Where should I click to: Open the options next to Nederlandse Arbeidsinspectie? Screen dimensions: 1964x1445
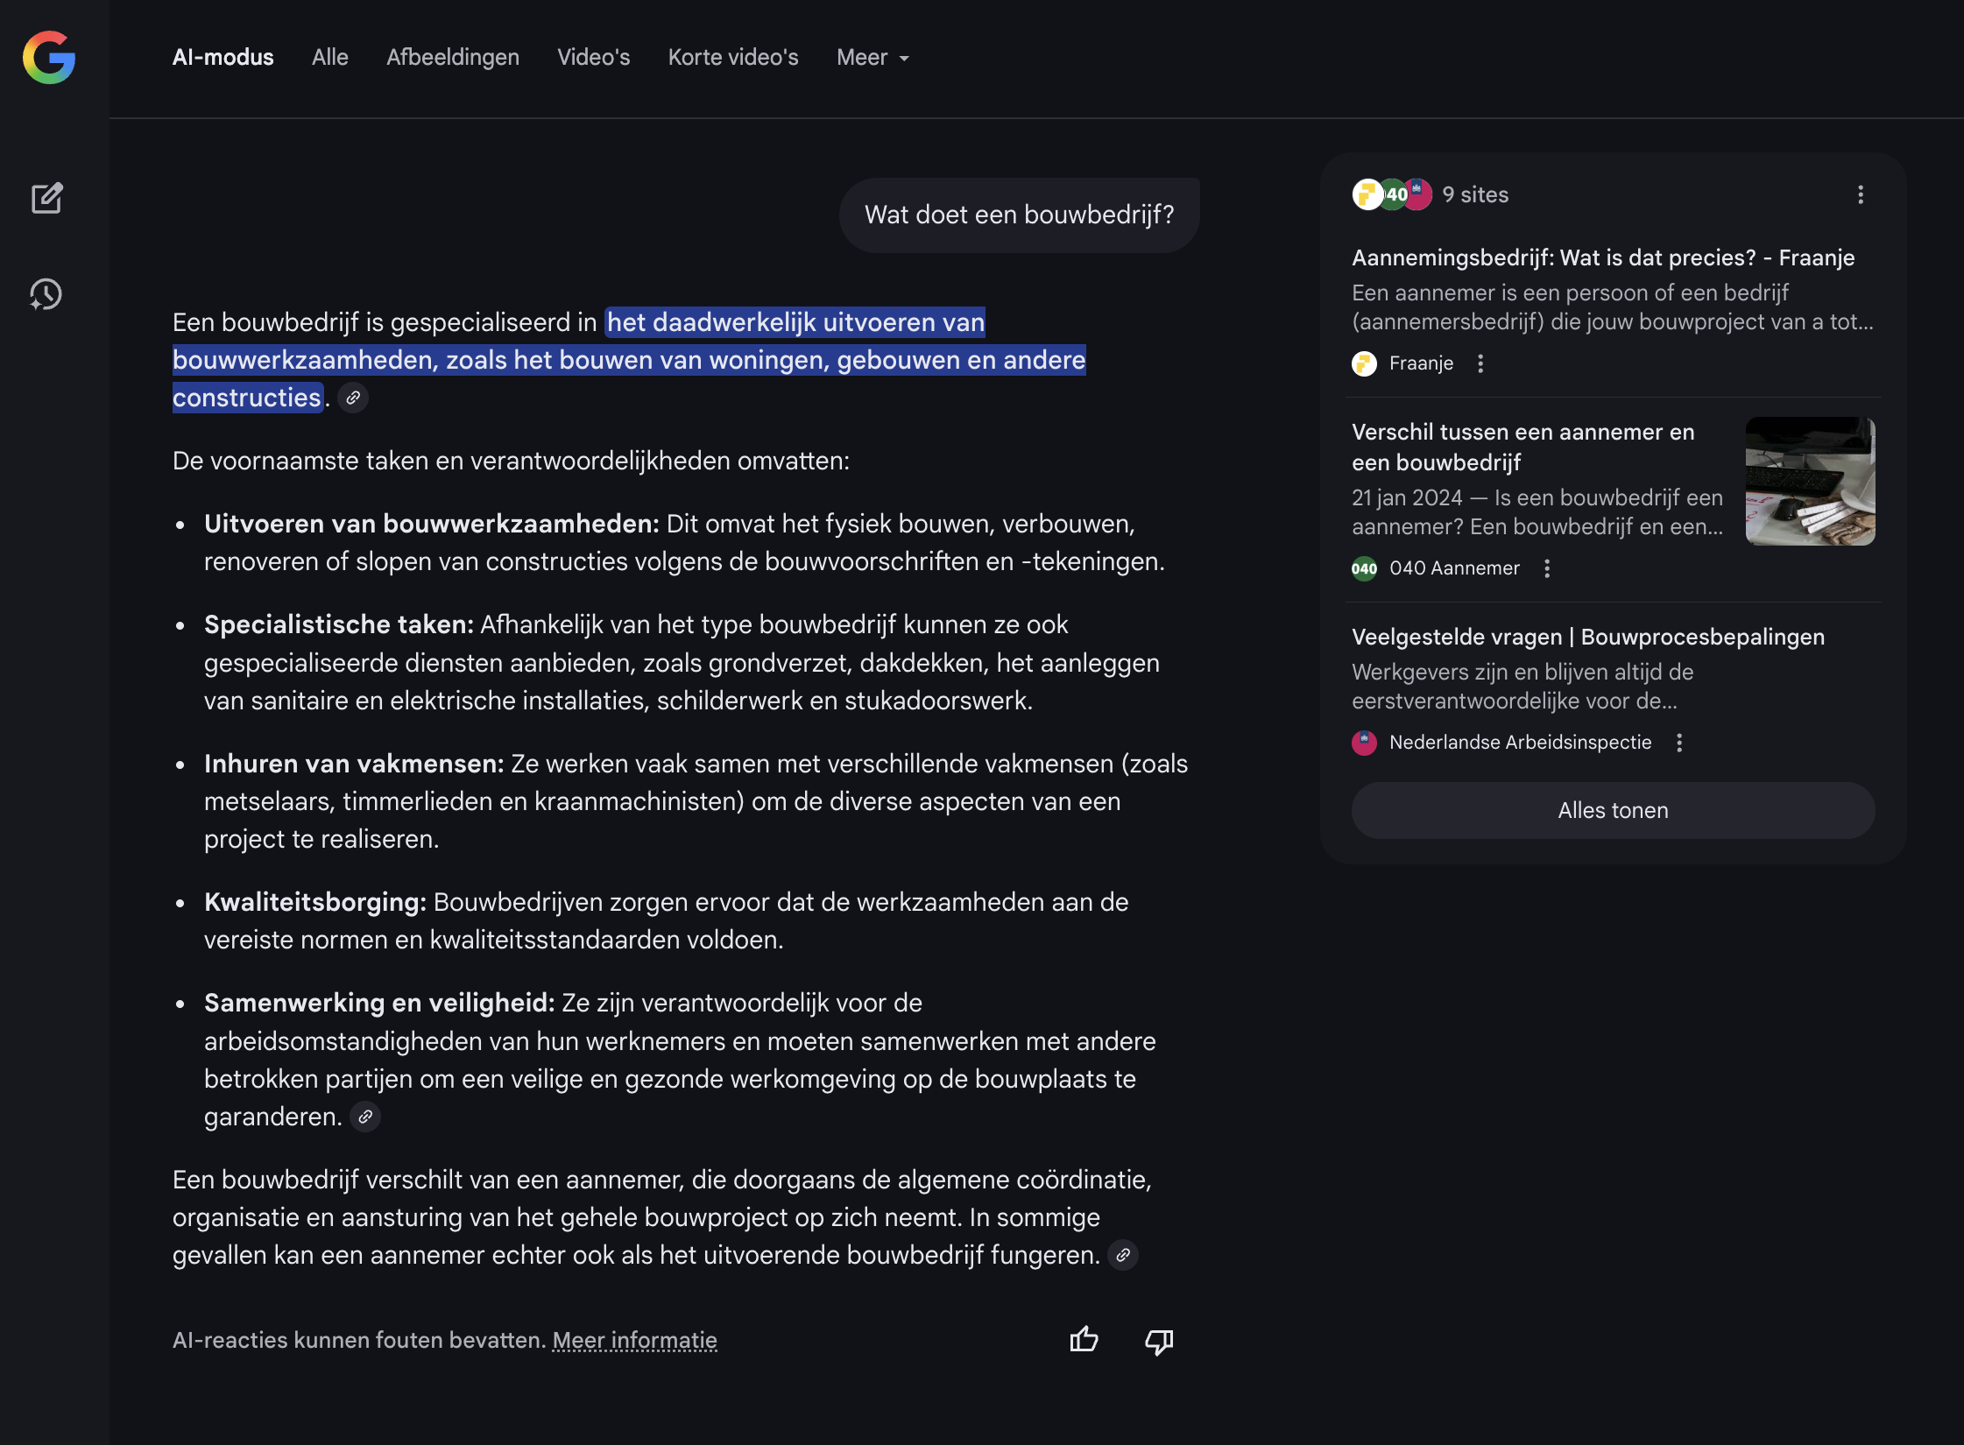tap(1679, 743)
